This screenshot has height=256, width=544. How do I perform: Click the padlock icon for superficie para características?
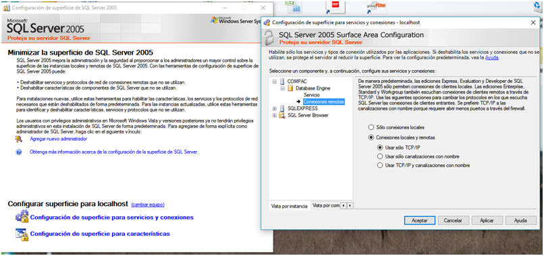coord(22,234)
